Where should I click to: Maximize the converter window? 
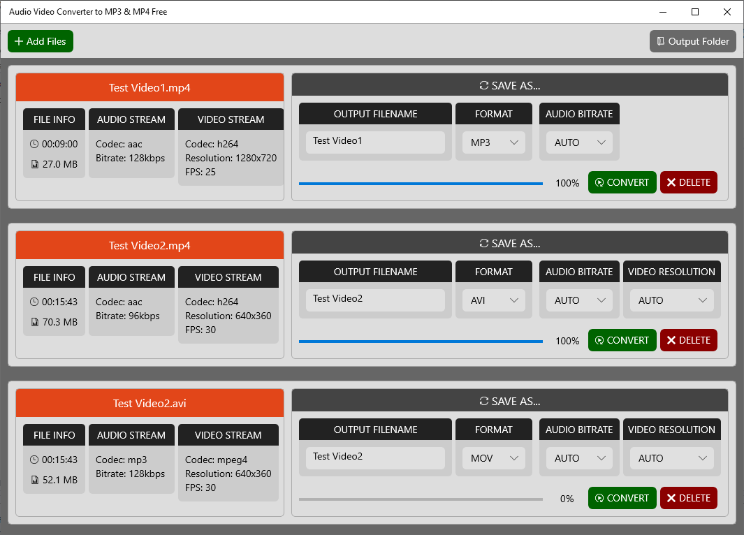point(695,12)
